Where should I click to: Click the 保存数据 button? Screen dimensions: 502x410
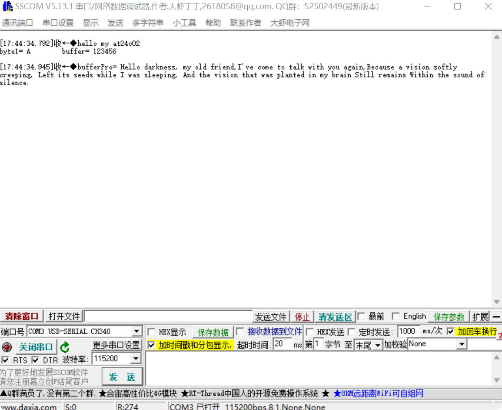pos(213,332)
